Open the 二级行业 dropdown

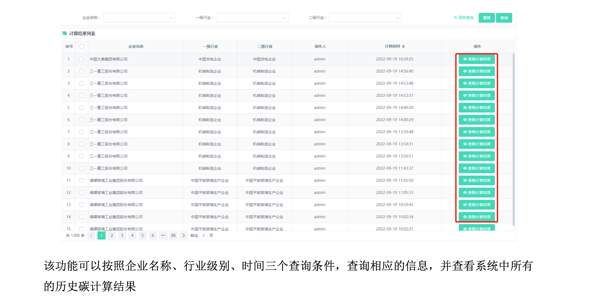point(365,18)
